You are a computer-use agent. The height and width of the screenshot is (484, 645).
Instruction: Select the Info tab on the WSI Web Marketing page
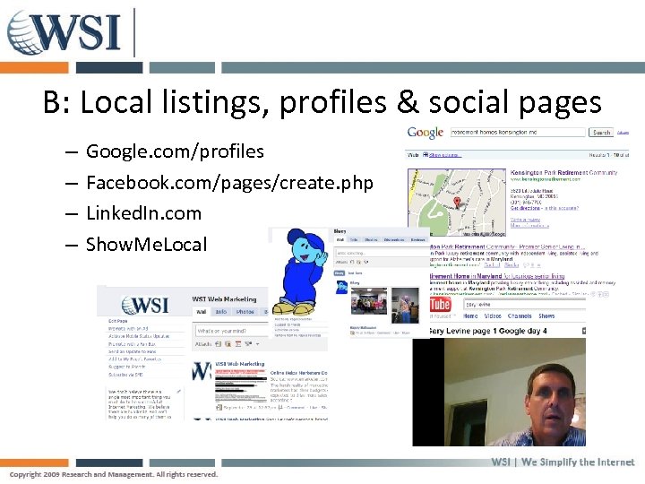point(221,312)
